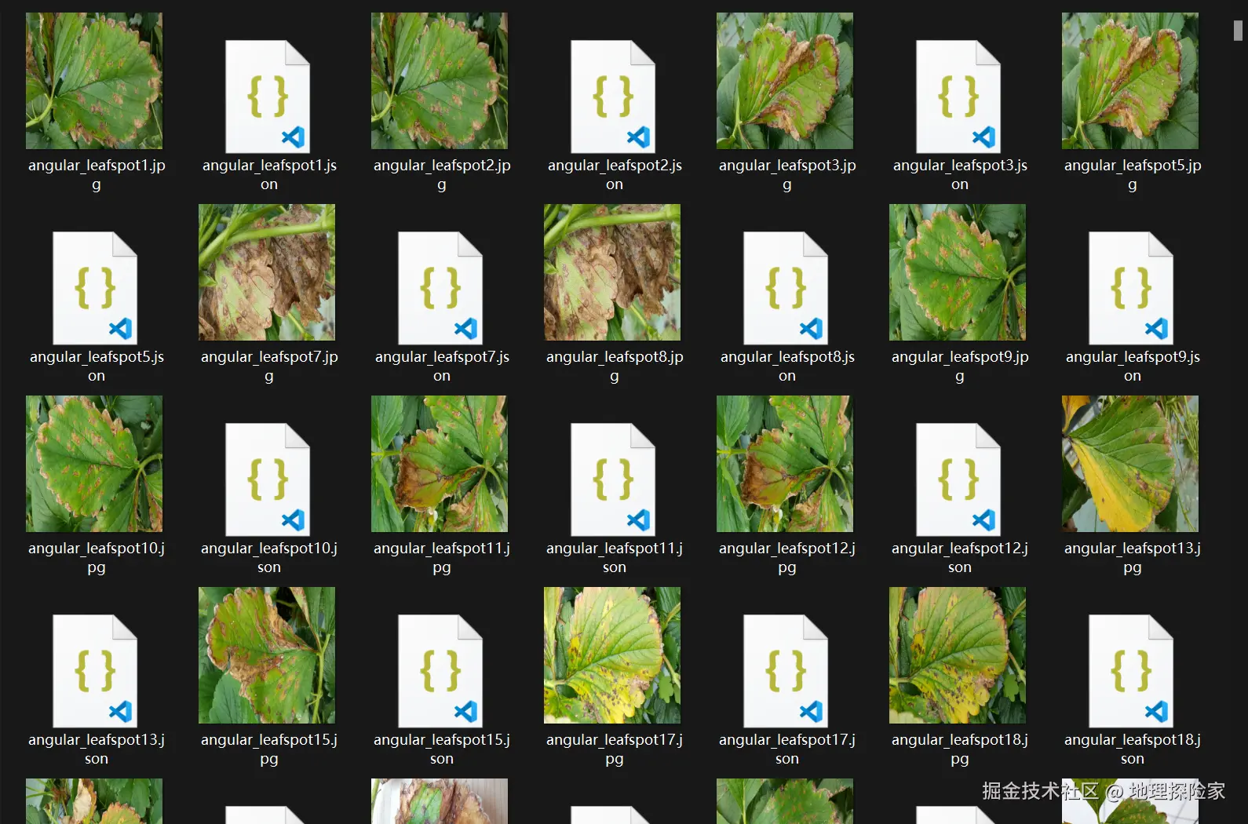Select the angular_leafspot11.json file icon
This screenshot has height=824, width=1248.
click(613, 479)
